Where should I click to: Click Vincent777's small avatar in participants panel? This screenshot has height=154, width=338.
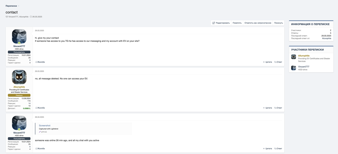(293, 68)
